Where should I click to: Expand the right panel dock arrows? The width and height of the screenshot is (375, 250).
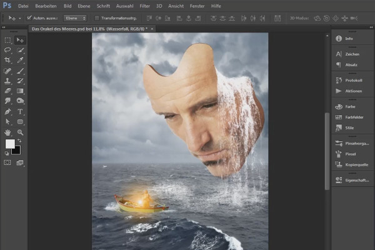(x=371, y=27)
